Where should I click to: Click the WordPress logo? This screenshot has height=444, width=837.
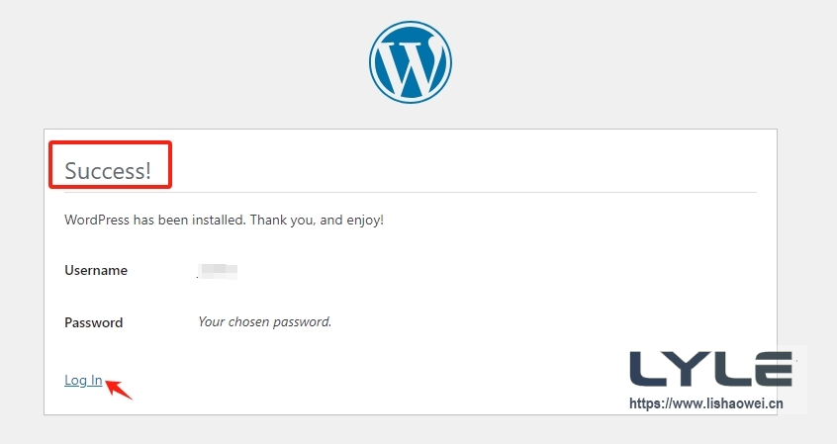[x=410, y=61]
